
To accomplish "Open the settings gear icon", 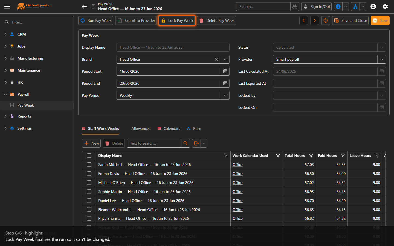I will coord(385,7).
